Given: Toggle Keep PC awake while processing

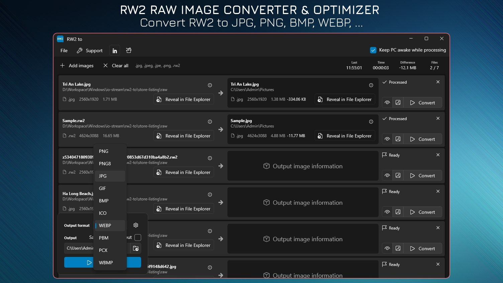Looking at the screenshot, I should [373, 50].
